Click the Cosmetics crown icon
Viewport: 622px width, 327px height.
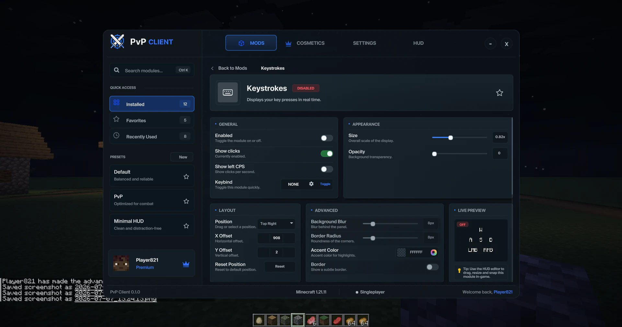[288, 43]
